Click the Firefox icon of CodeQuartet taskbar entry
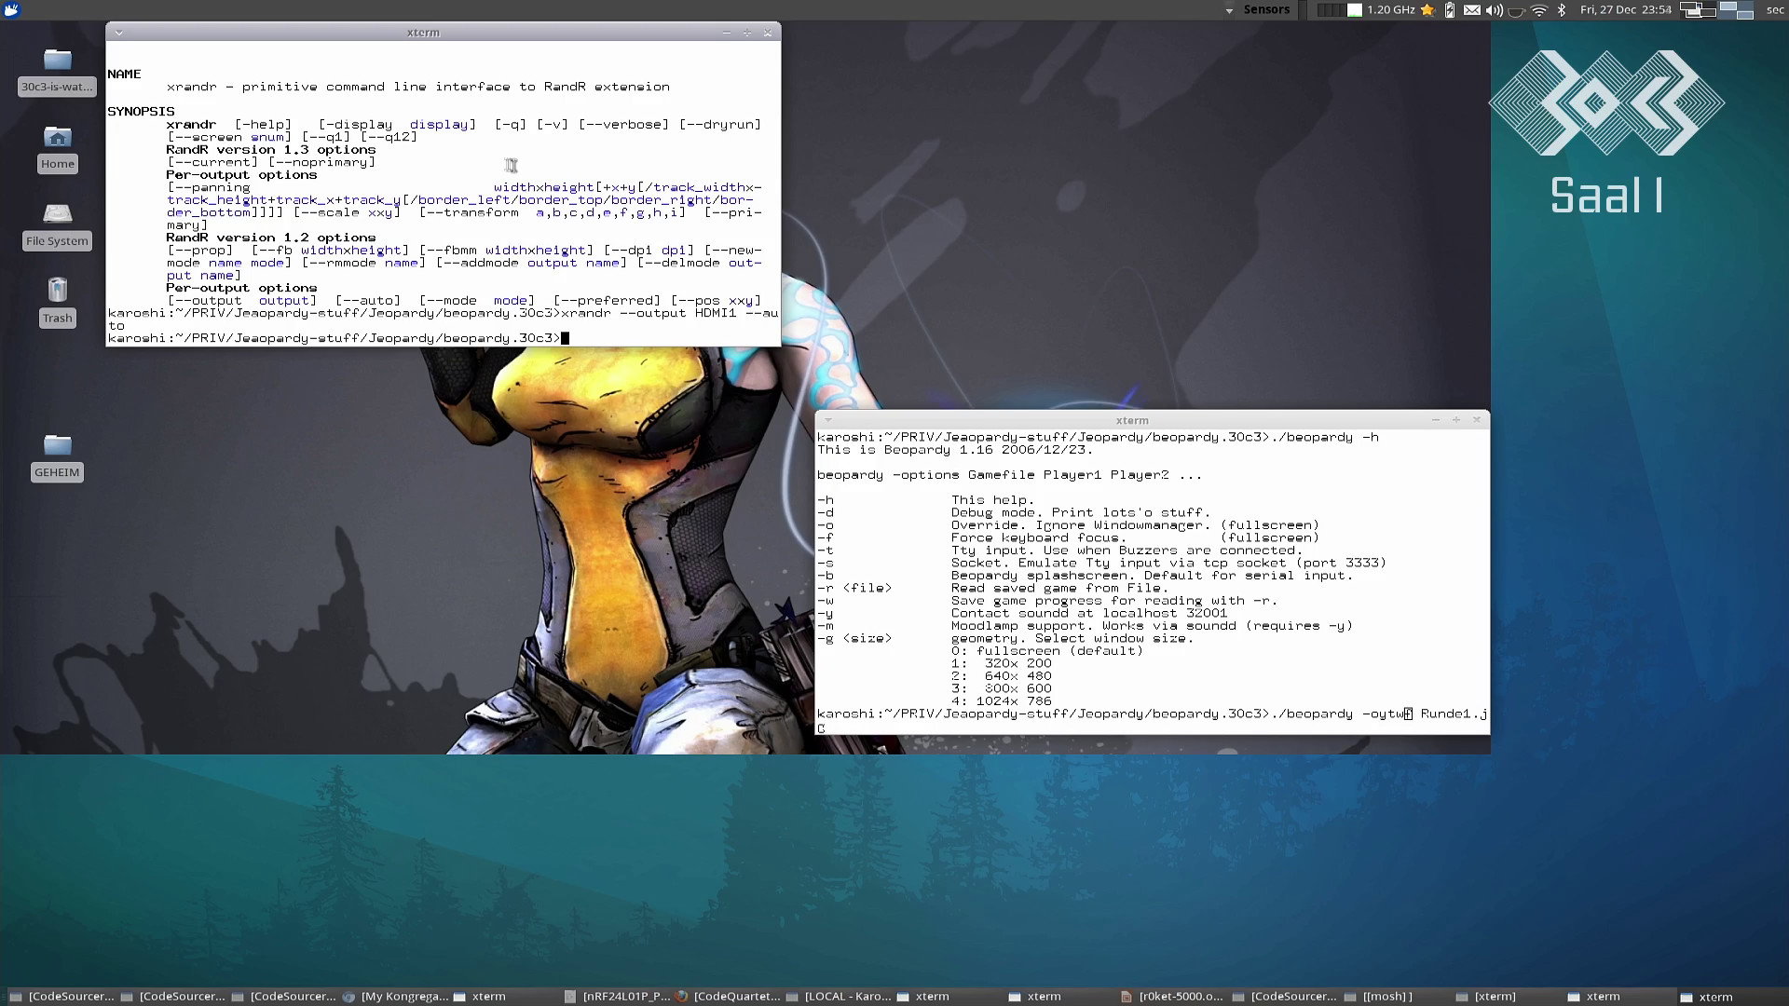The width and height of the screenshot is (1789, 1006). point(682,996)
